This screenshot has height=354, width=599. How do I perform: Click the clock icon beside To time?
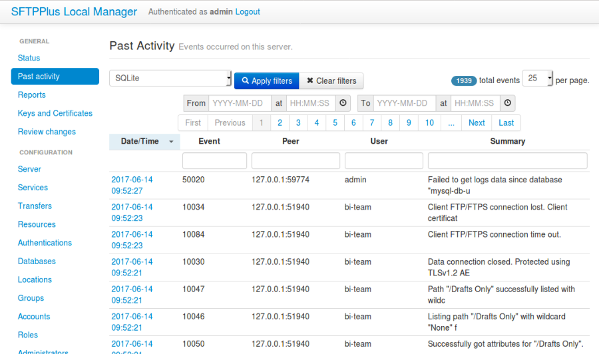point(507,103)
